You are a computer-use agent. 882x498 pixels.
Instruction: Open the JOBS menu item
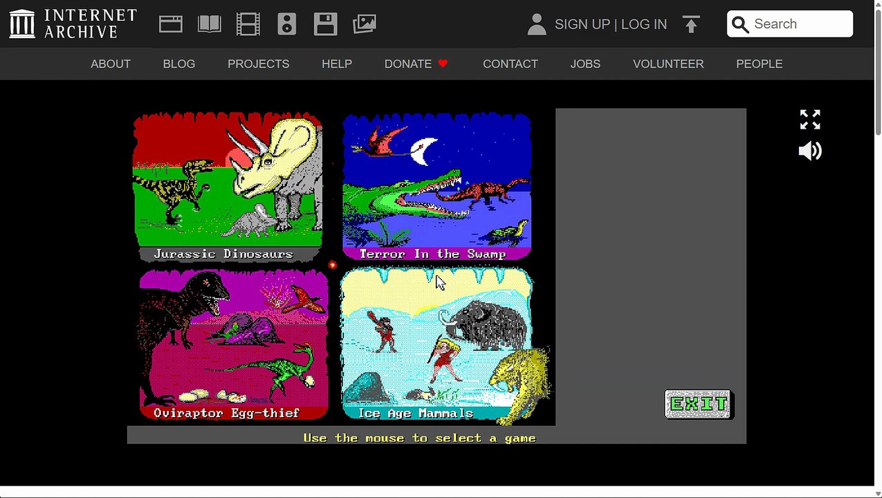(x=585, y=64)
